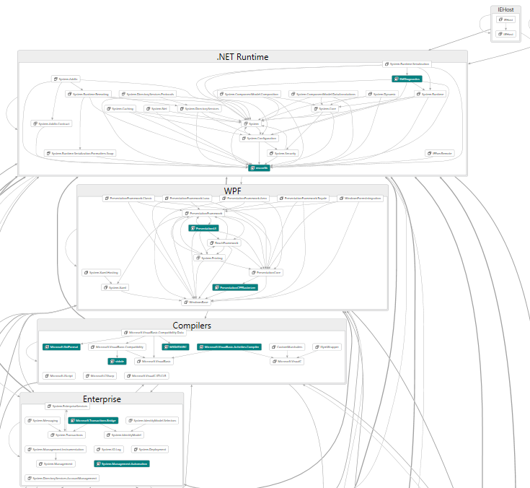This screenshot has width=530, height=488.
Task: Pick the WindowsBase assembly node
Action: 195,302
